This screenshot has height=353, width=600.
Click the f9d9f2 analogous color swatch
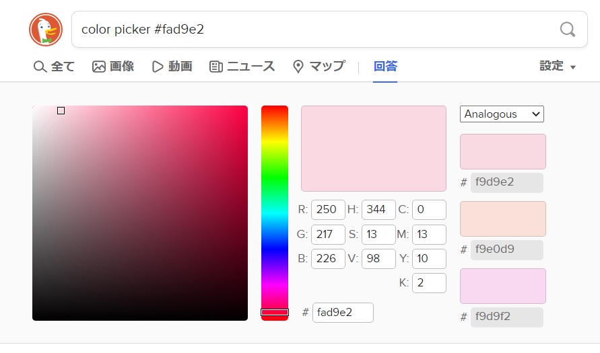pos(503,286)
